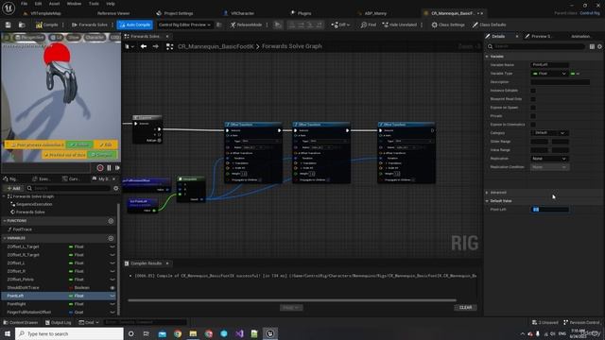
Task: Click the graph back navigation arrow
Action: pyautogui.click(x=144, y=46)
